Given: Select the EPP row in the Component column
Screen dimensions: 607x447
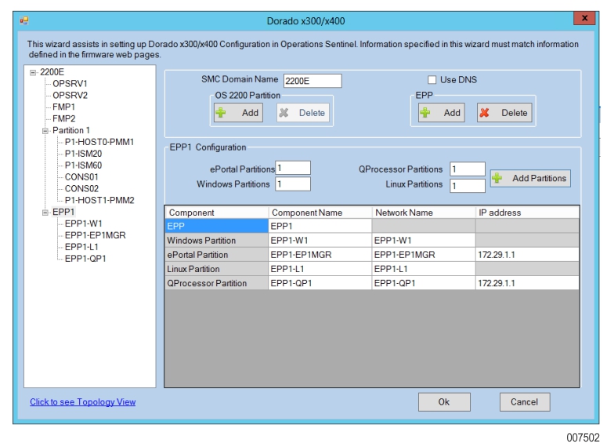Looking at the screenshot, I should 217,226.
